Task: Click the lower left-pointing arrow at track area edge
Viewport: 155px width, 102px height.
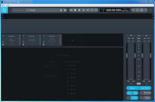Action: click(152, 17)
